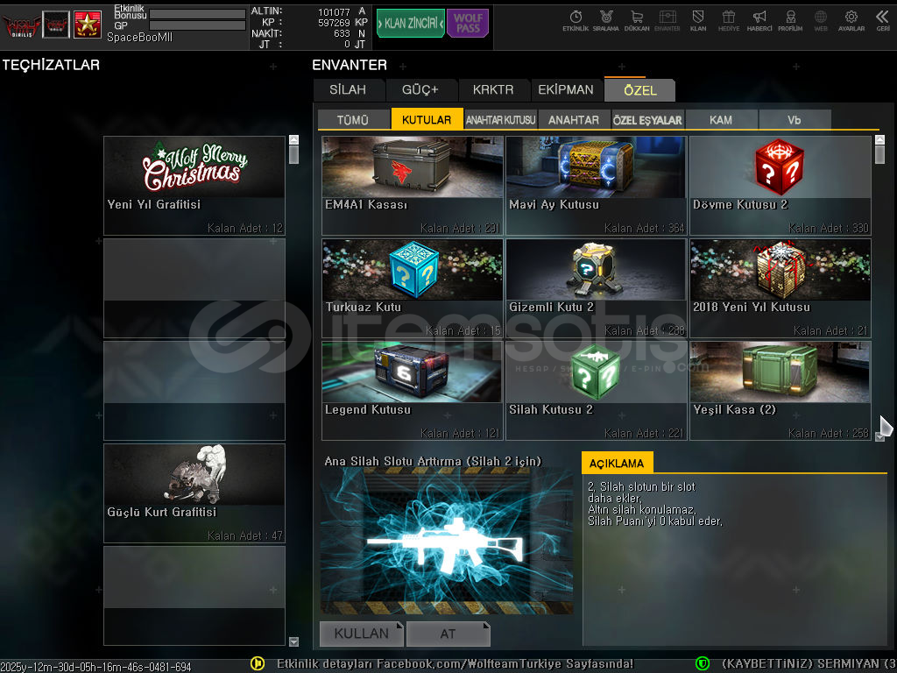Open the Hediye gift icon
The height and width of the screenshot is (673, 897).
coord(728,21)
